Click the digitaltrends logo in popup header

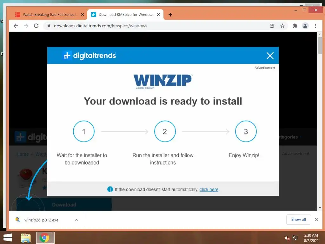89,56
